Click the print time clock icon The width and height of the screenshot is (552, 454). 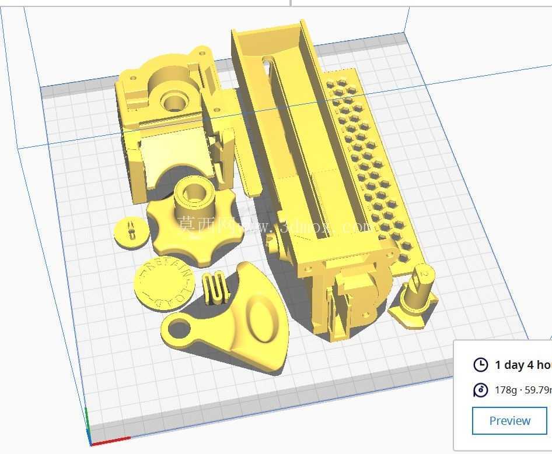(x=481, y=365)
